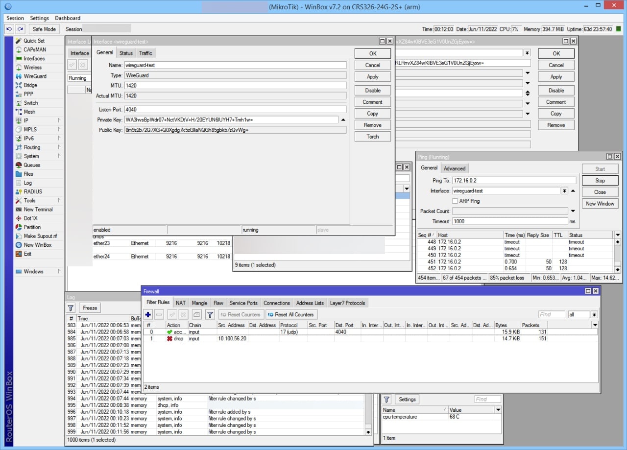
Task: Click the ping results scroll-down arrow
Action: coord(617,270)
